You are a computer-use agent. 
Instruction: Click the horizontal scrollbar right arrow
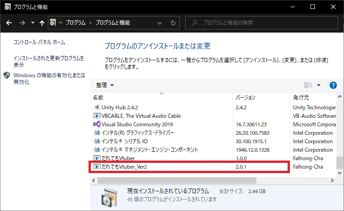coord(332,180)
